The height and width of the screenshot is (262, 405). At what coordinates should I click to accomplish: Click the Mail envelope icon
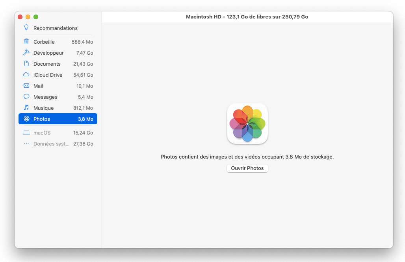pyautogui.click(x=26, y=86)
